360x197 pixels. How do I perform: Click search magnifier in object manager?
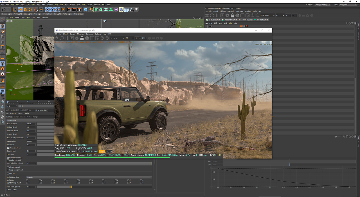point(347,23)
